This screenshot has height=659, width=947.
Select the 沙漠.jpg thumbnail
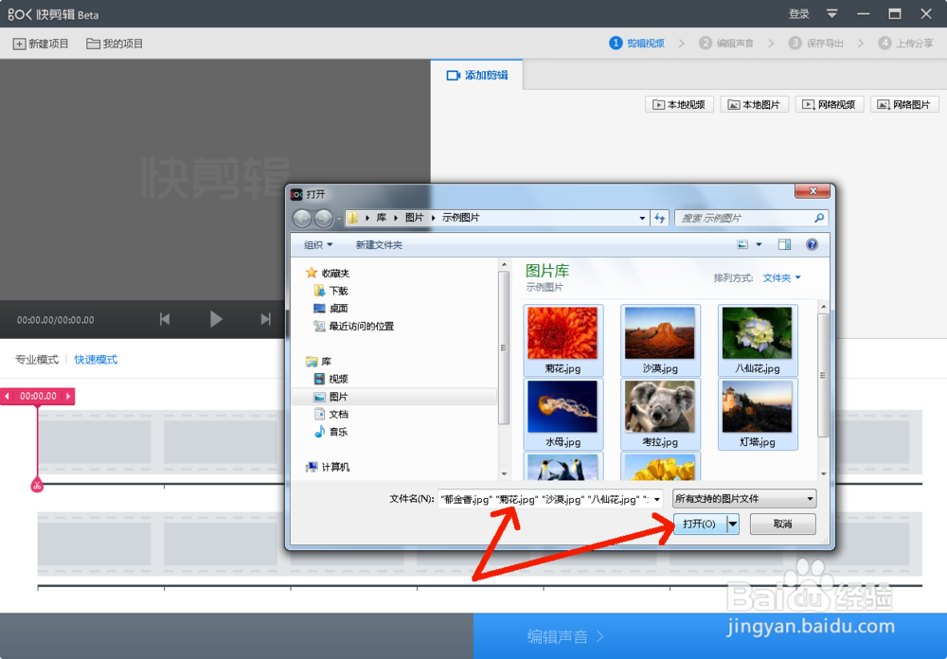660,340
